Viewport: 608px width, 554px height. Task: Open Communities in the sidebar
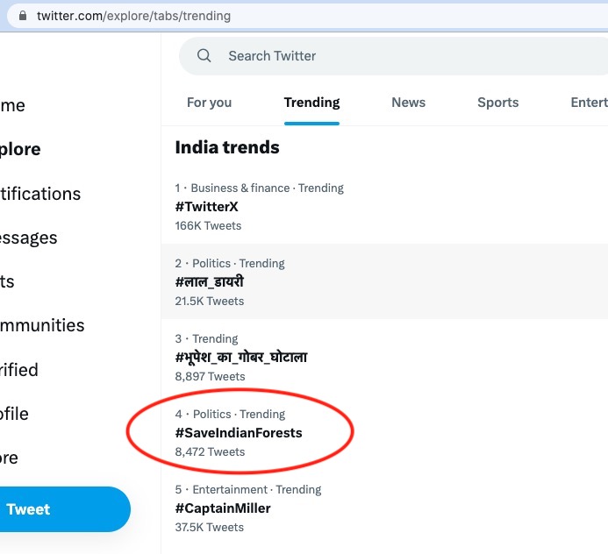tap(42, 325)
